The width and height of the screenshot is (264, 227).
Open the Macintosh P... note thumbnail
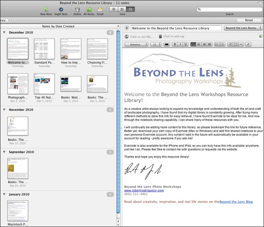(18, 211)
